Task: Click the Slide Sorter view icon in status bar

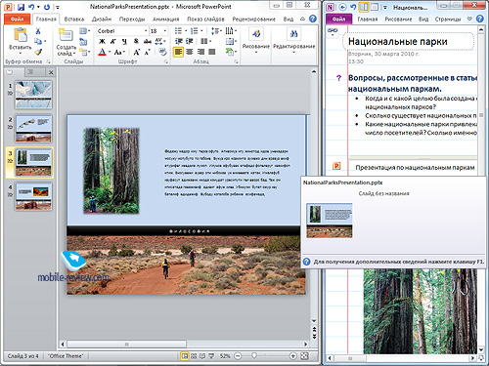Action: pos(194,356)
